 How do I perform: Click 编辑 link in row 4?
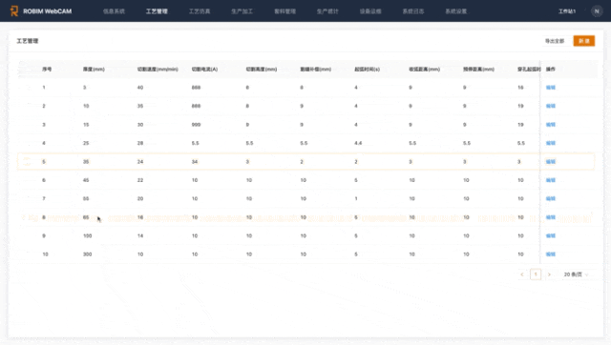point(551,143)
